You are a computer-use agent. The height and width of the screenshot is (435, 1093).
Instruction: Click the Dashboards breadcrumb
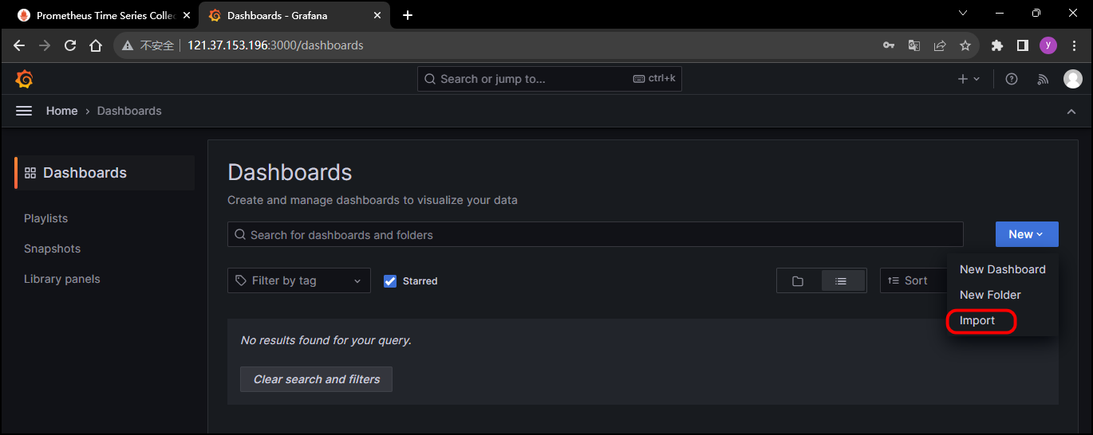[129, 111]
